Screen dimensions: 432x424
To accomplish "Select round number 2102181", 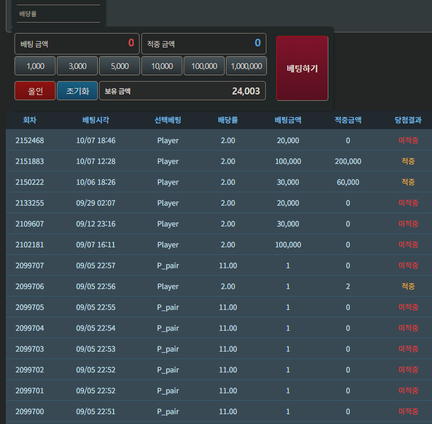I will point(30,244).
